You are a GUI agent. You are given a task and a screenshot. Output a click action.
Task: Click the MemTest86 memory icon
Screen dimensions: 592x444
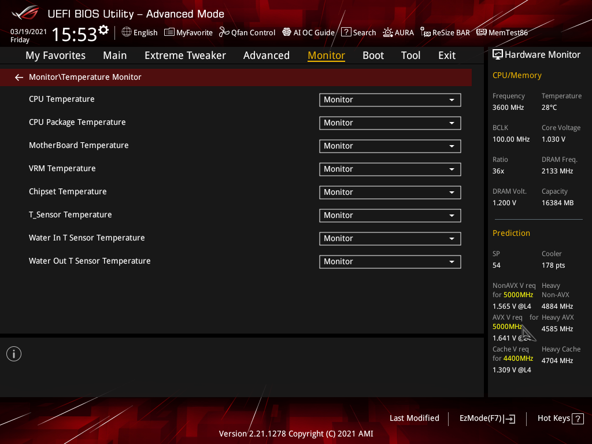[482, 32]
